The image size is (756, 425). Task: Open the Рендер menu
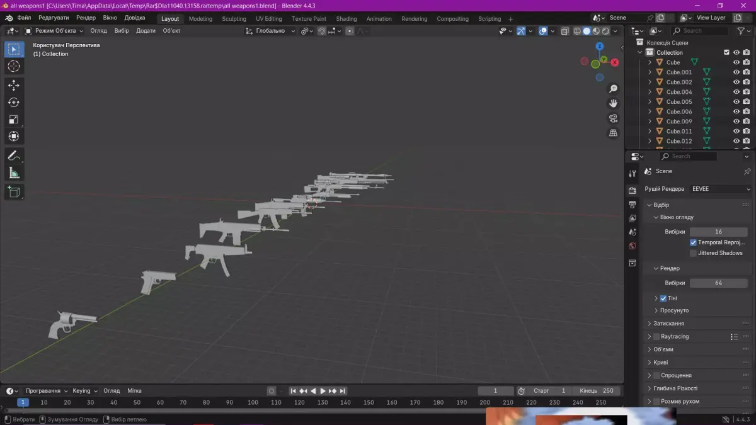(x=86, y=18)
